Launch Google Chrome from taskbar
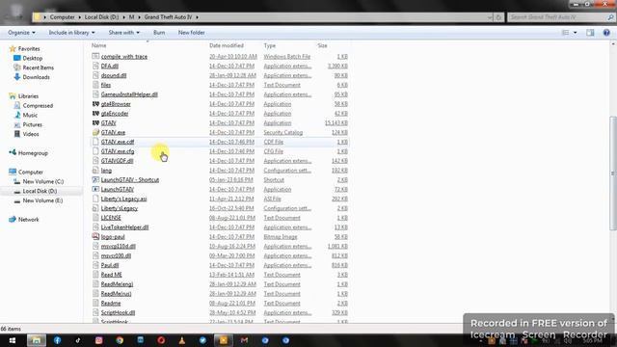 click(x=120, y=340)
